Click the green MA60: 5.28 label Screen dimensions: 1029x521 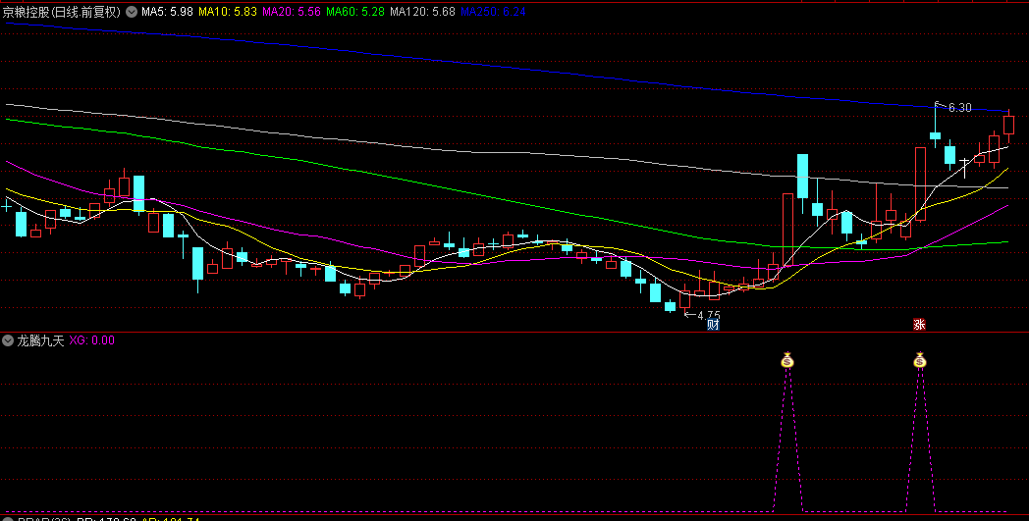click(x=355, y=12)
